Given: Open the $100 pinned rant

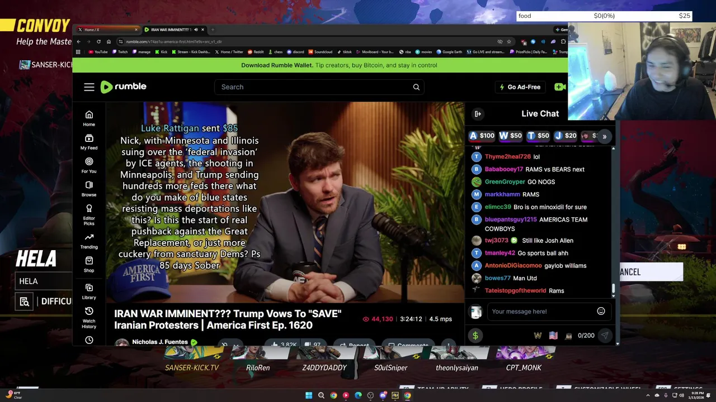Looking at the screenshot, I should pos(482,136).
